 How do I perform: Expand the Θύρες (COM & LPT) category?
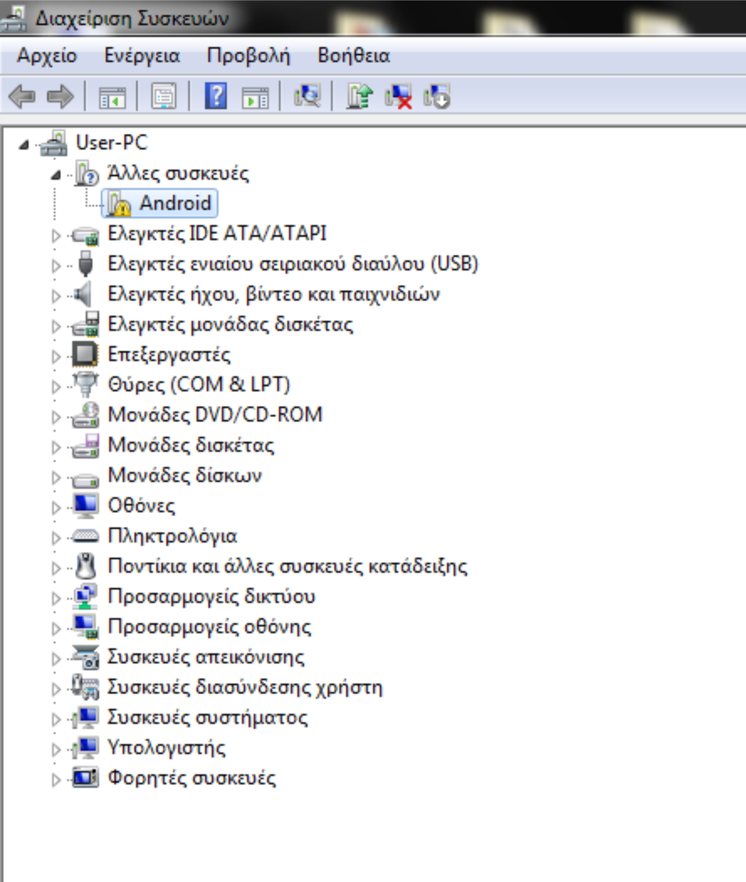coord(56,387)
